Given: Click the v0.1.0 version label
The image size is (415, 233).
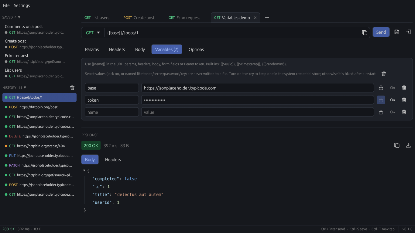Looking at the screenshot, I should coord(407,229).
